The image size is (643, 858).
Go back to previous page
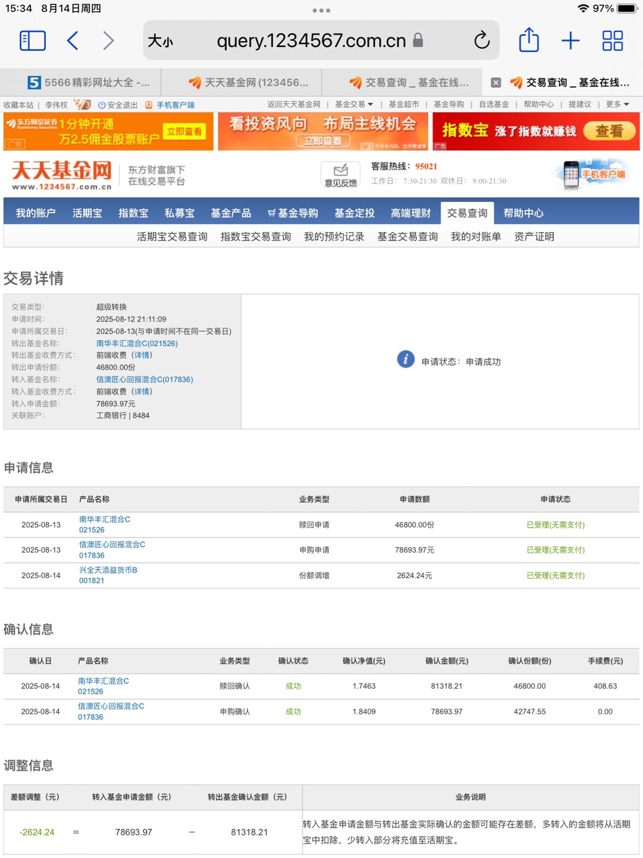(x=72, y=41)
